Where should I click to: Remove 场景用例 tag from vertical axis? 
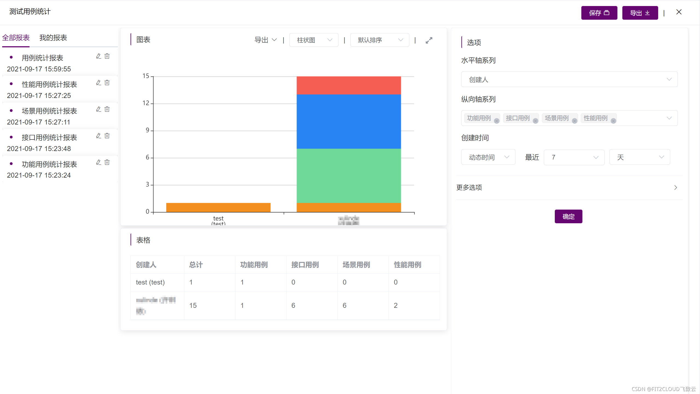click(574, 121)
